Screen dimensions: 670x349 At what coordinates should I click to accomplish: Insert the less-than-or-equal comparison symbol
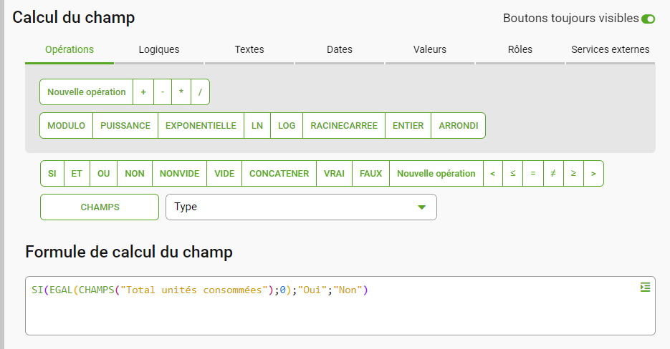click(513, 173)
